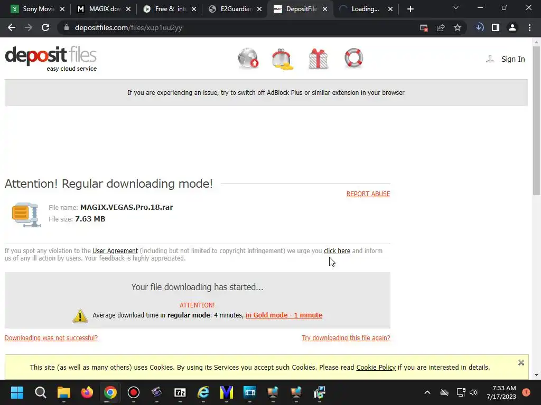Click 'Try downloading this file again?'
541x405 pixels.
346,338
